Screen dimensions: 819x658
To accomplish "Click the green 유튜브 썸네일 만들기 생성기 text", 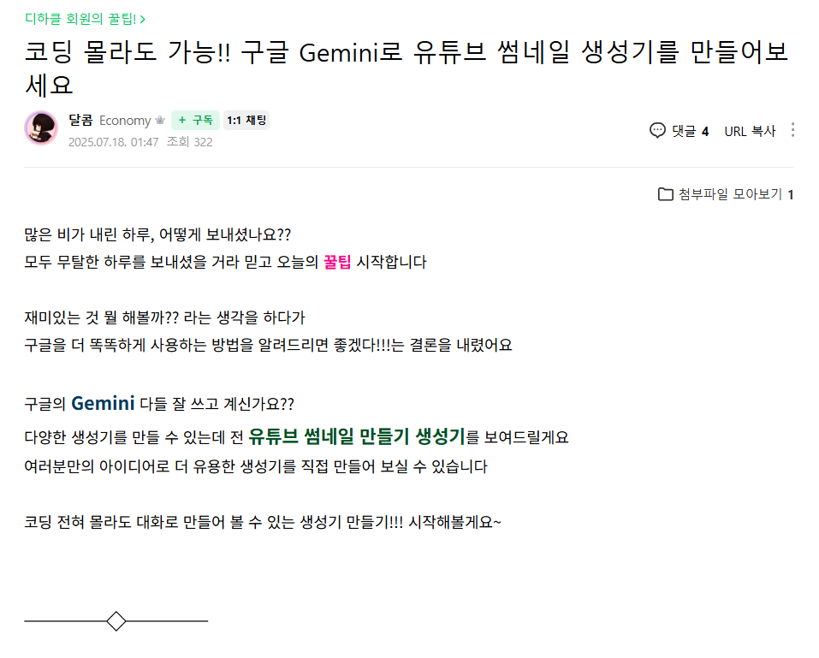I will coord(357,436).
